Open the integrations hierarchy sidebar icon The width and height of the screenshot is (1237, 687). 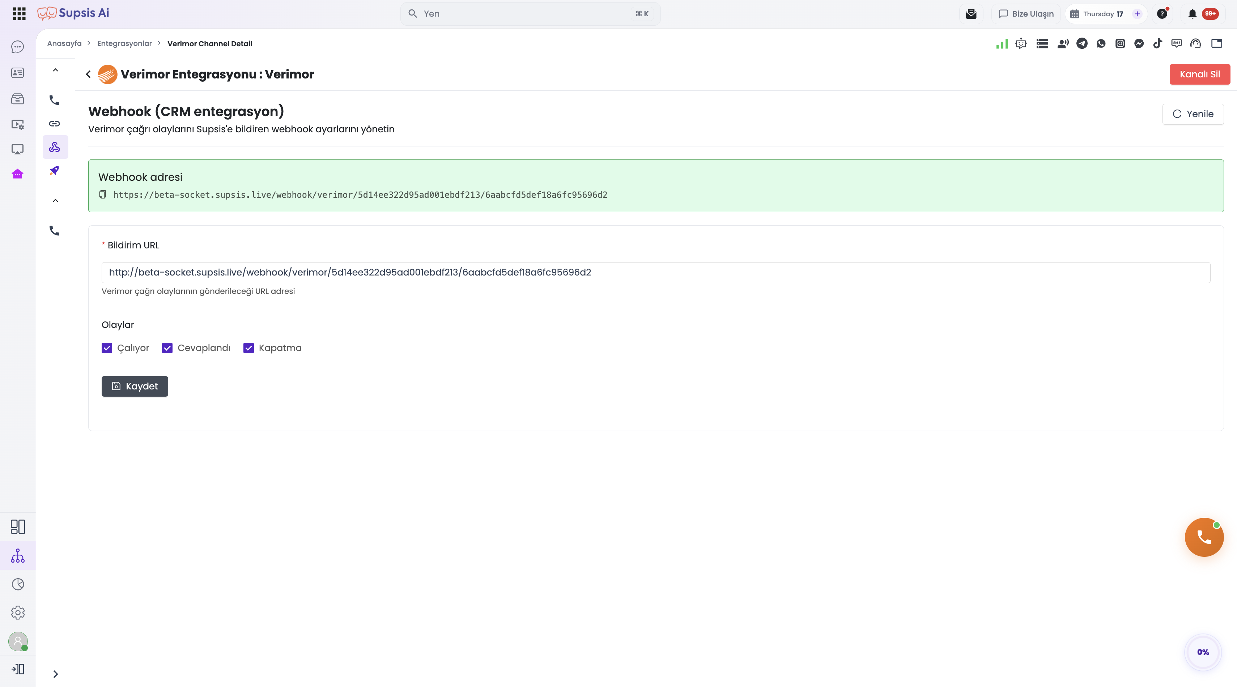tap(18, 556)
